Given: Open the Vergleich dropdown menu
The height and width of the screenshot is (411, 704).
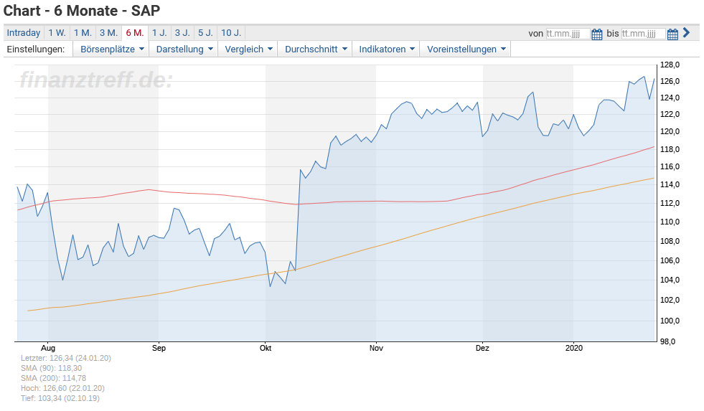Looking at the screenshot, I should coord(248,49).
